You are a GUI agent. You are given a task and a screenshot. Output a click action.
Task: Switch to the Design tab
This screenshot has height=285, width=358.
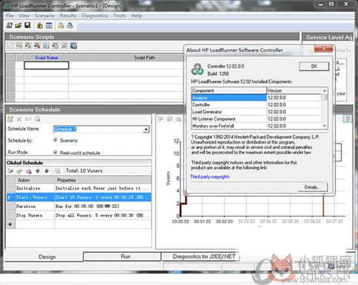tap(47, 257)
